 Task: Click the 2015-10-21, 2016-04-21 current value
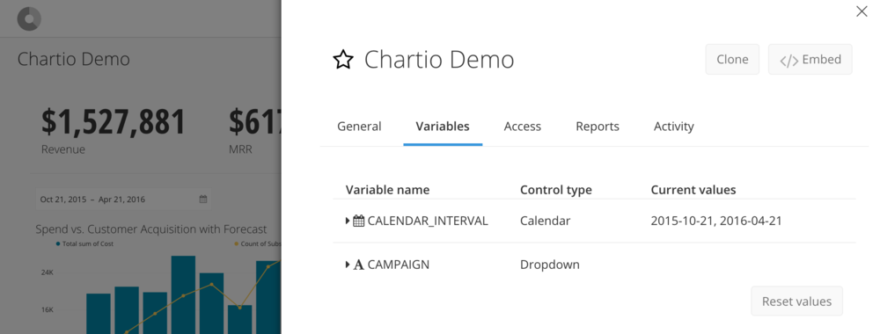coord(716,221)
